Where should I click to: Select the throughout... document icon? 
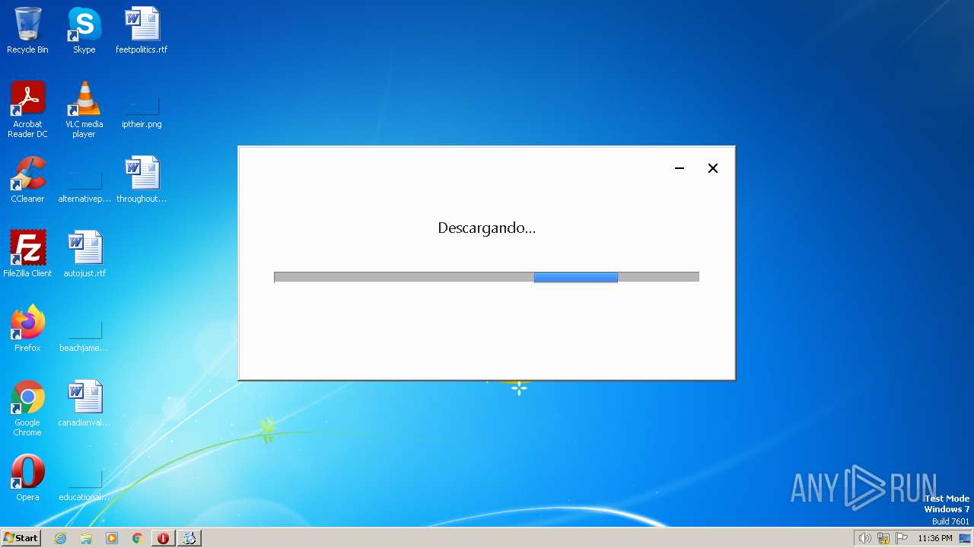pyautogui.click(x=142, y=180)
